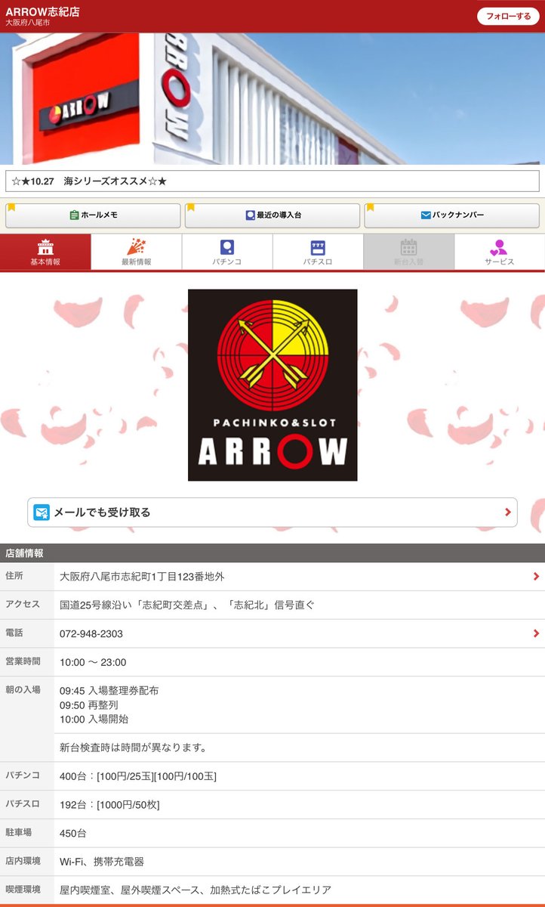
Task: Click the pachinko rate 400台 text
Action: 138,776
